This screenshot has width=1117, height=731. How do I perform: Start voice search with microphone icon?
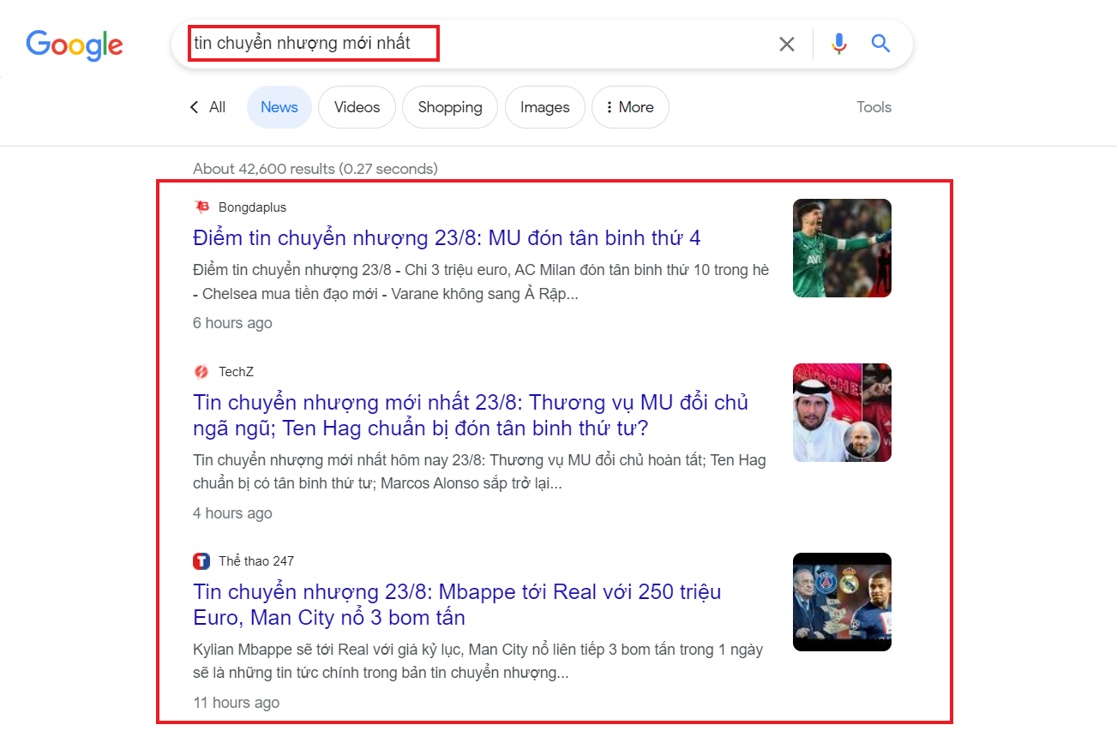(838, 44)
